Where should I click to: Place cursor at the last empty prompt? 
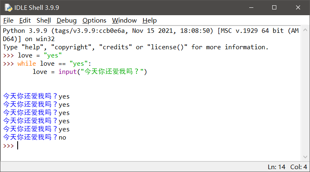[x=18, y=145]
